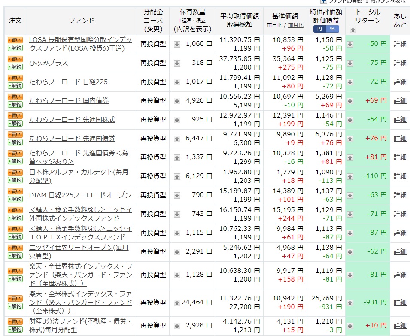Open 楽天・全世界株式インデックス・ファンド link

pyautogui.click(x=81, y=275)
